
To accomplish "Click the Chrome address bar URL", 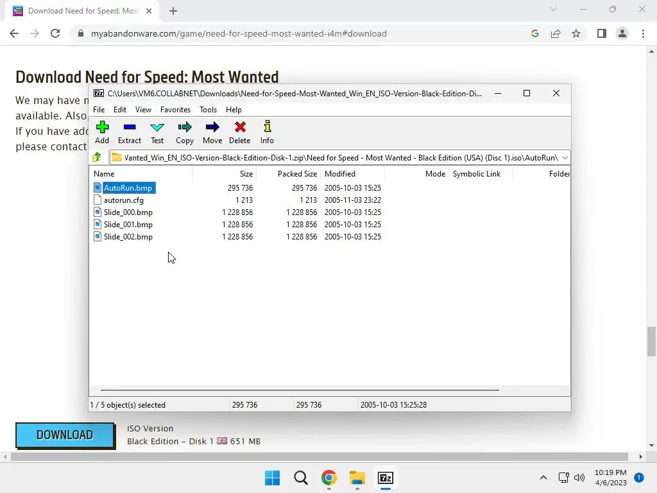I will coord(239,33).
